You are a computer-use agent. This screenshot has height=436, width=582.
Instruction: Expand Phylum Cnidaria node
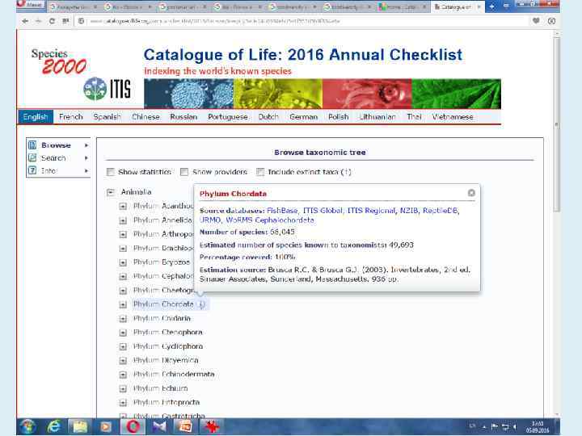(x=123, y=319)
